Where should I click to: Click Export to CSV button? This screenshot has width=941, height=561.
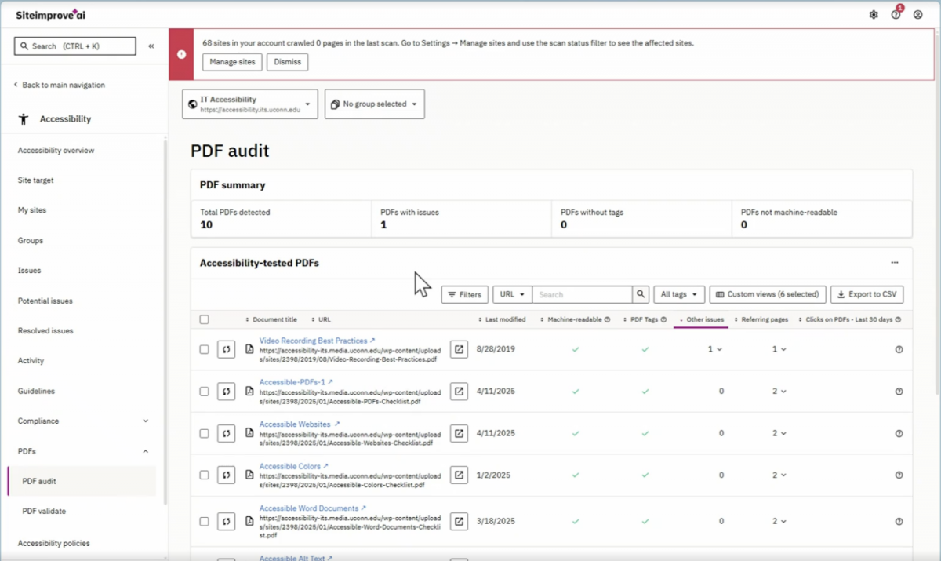coord(867,294)
